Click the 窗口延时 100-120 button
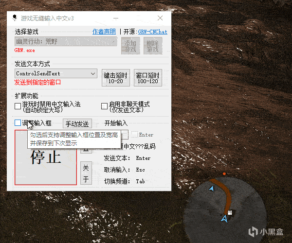The width and height of the screenshot is (292, 243). pos(147,78)
